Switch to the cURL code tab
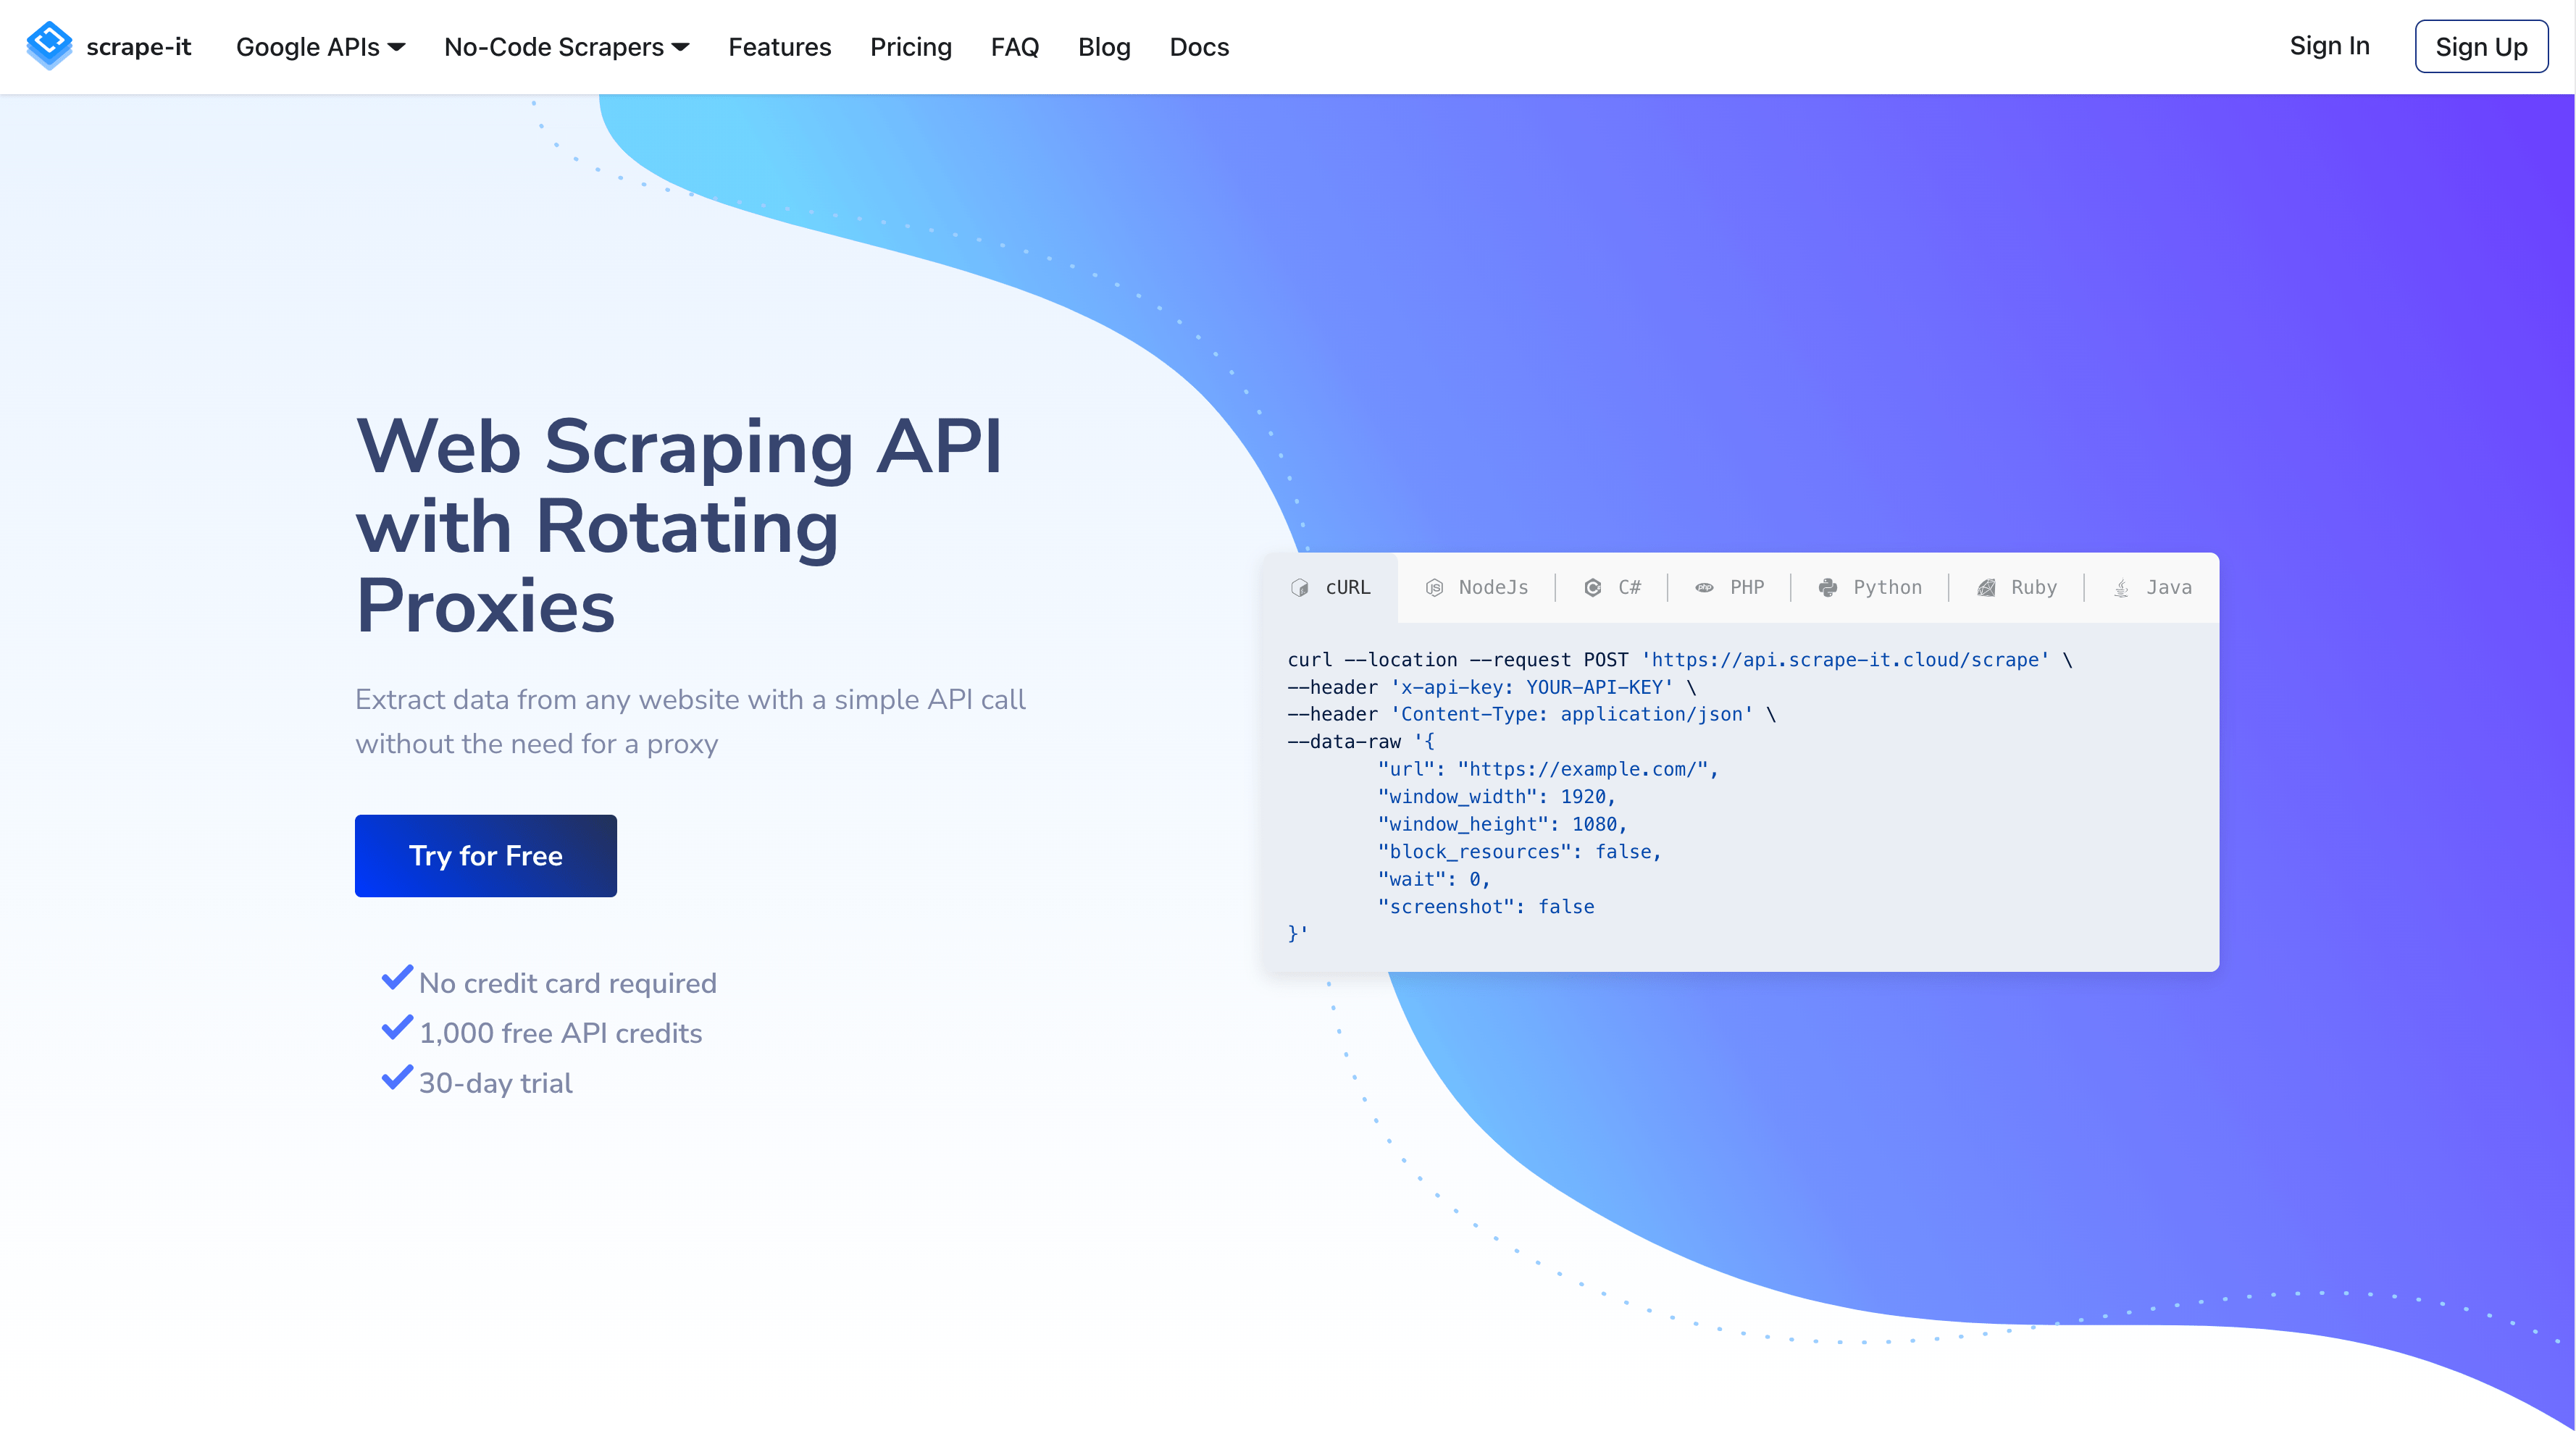This screenshot has width=2576, height=1431. coord(1330,587)
